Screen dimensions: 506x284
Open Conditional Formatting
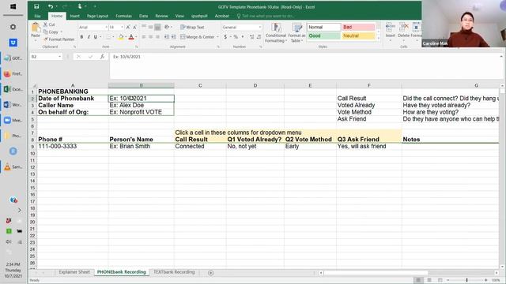276,33
